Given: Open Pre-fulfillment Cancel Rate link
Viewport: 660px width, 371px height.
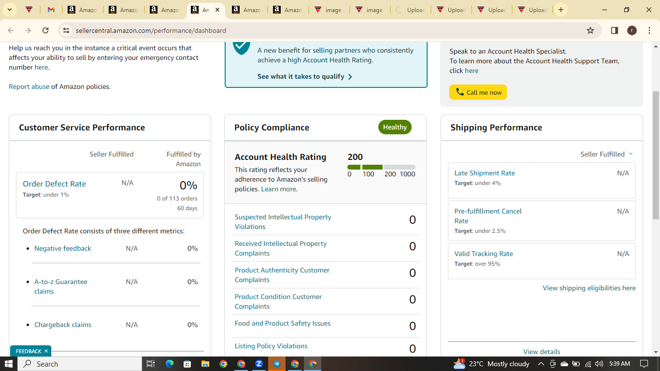Looking at the screenshot, I should pos(488,216).
